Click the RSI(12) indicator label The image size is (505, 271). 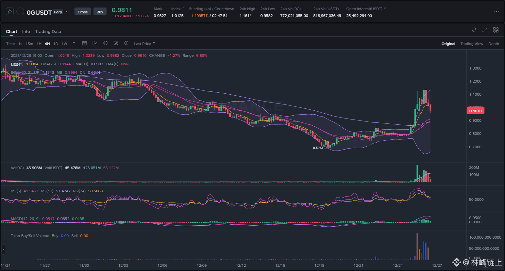tap(47, 191)
